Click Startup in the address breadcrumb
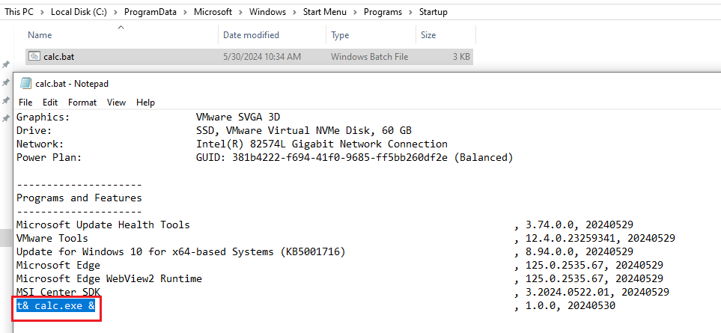 coord(433,12)
